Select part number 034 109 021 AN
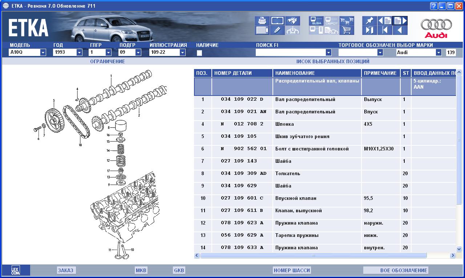This screenshot has width=465, height=278. tap(243, 112)
